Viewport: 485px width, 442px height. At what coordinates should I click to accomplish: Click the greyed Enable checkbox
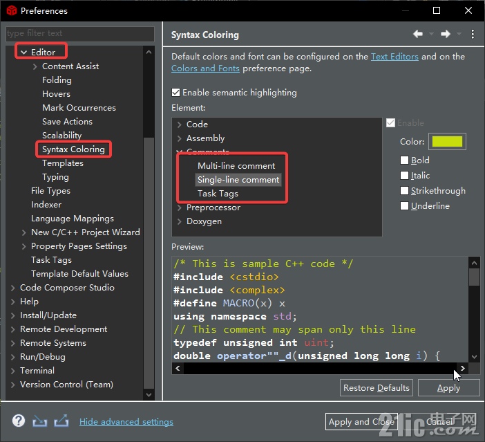pyautogui.click(x=390, y=123)
